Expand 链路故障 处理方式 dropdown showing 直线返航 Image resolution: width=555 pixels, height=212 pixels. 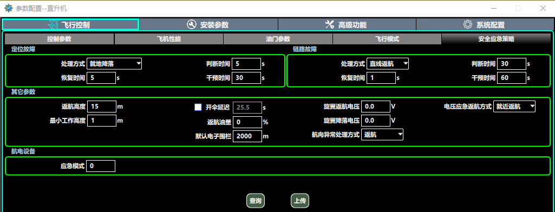click(388, 64)
